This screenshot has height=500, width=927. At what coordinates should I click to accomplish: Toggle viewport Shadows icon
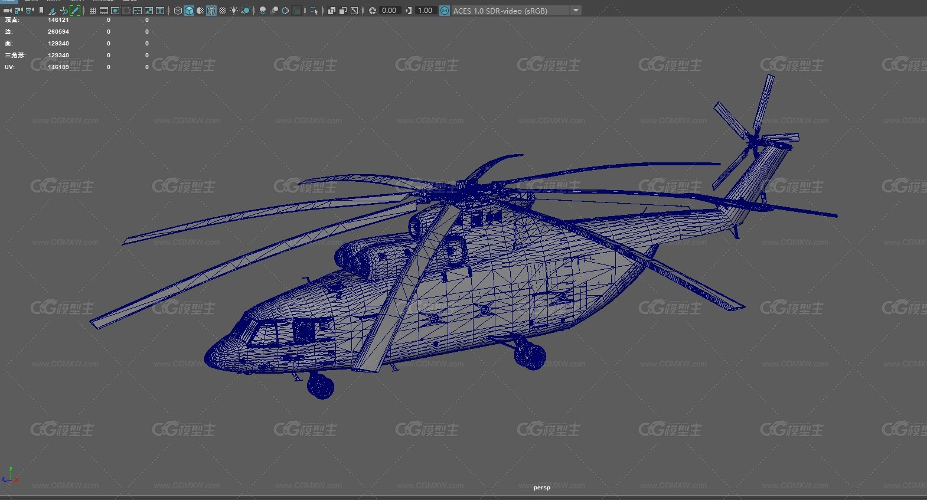pyautogui.click(x=246, y=11)
